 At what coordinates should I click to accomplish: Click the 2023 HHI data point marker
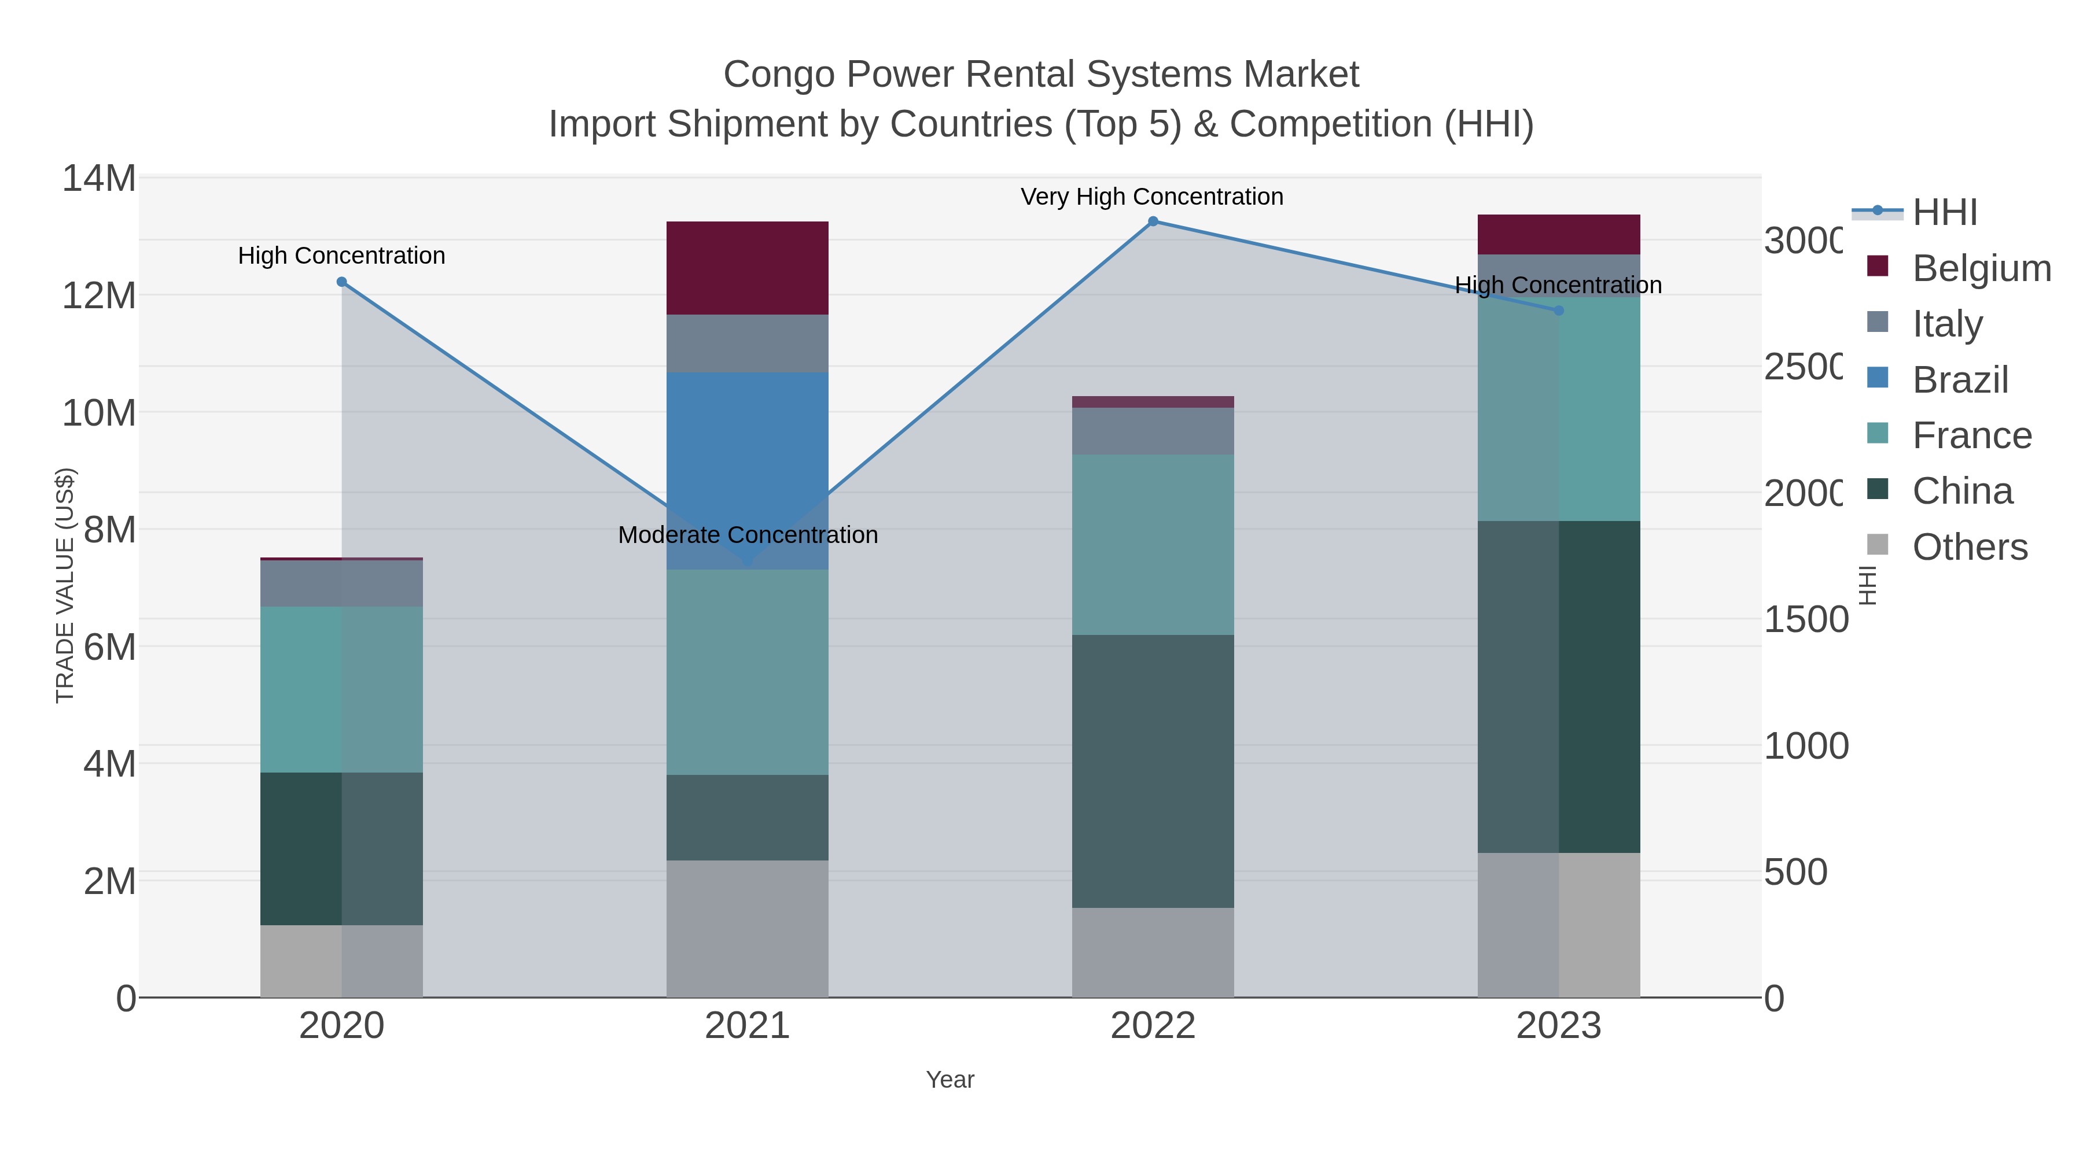tap(1559, 311)
